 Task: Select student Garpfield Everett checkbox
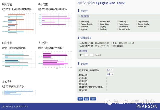(137, 21)
